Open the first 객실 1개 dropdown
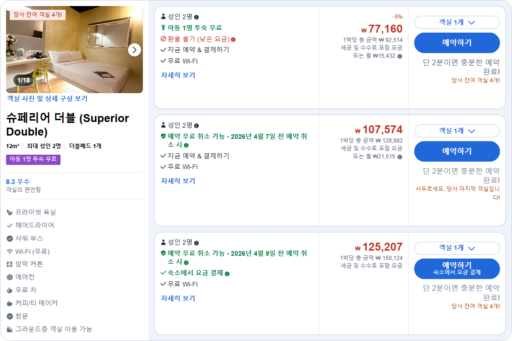512x341 pixels. 457,23
